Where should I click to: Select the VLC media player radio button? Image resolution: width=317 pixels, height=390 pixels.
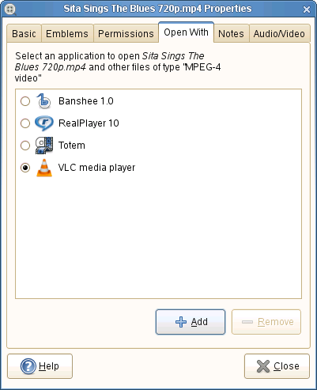click(x=25, y=168)
